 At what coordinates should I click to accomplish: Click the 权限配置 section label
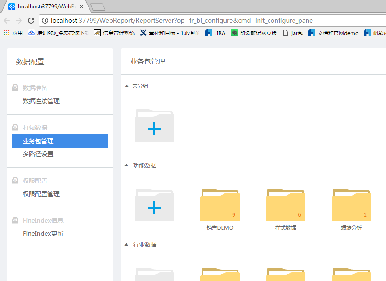(35, 181)
